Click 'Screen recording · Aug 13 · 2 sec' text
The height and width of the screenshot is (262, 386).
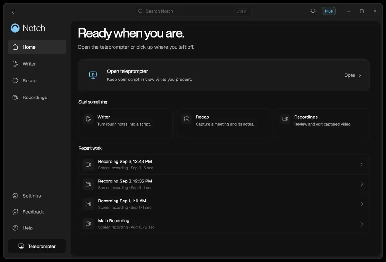coord(126,227)
